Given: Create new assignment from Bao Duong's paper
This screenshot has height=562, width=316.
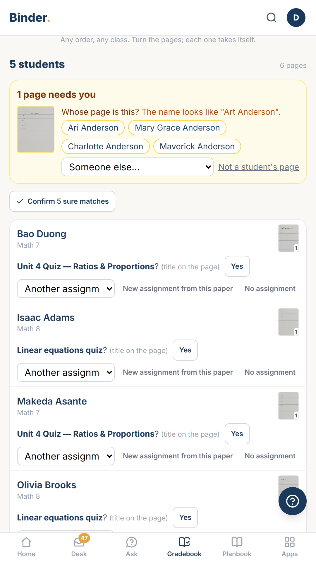Looking at the screenshot, I should click(x=178, y=289).
